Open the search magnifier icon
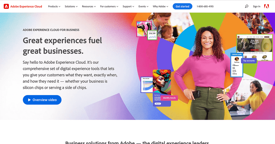The image size is (275, 144). [x=247, y=6]
